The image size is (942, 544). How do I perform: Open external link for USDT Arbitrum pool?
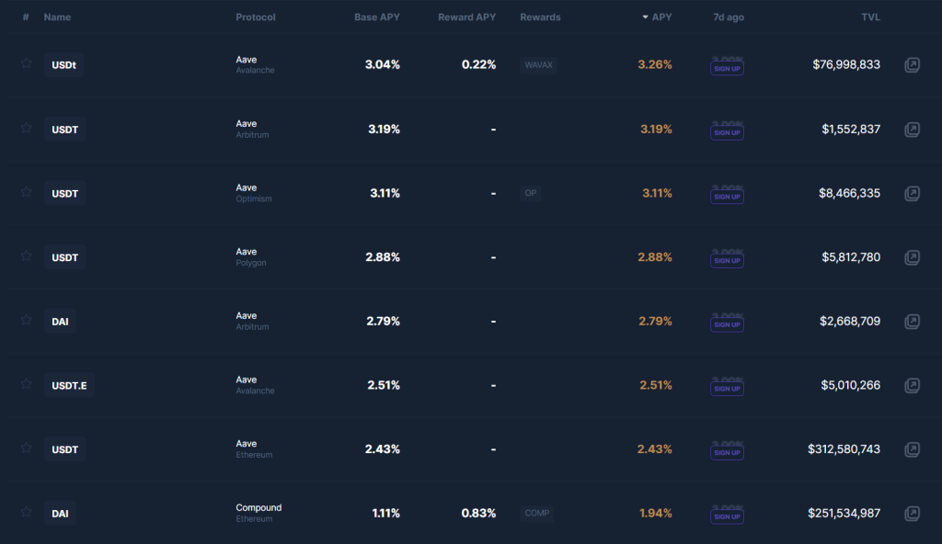click(x=912, y=129)
